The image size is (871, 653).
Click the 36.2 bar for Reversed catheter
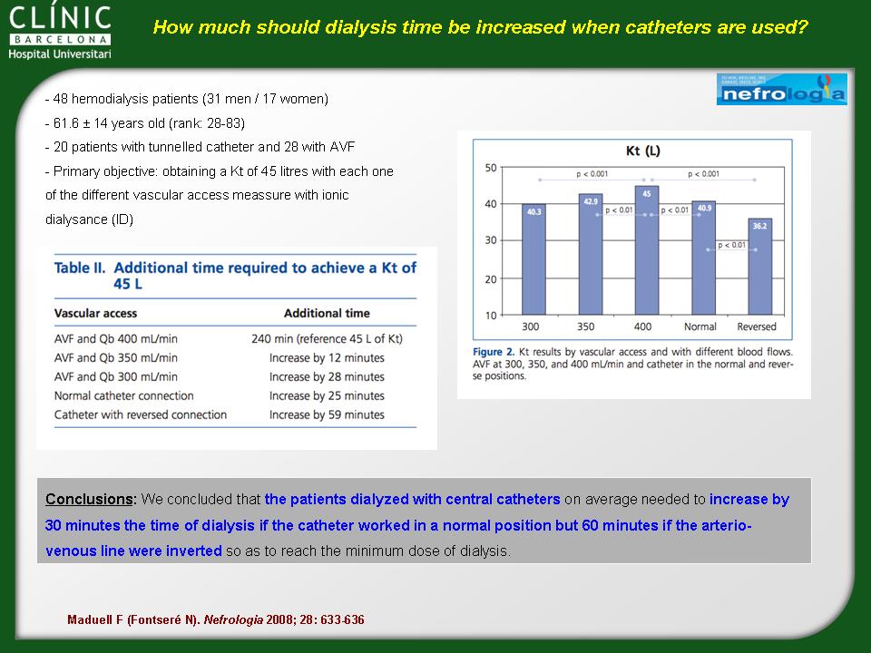tap(760, 267)
